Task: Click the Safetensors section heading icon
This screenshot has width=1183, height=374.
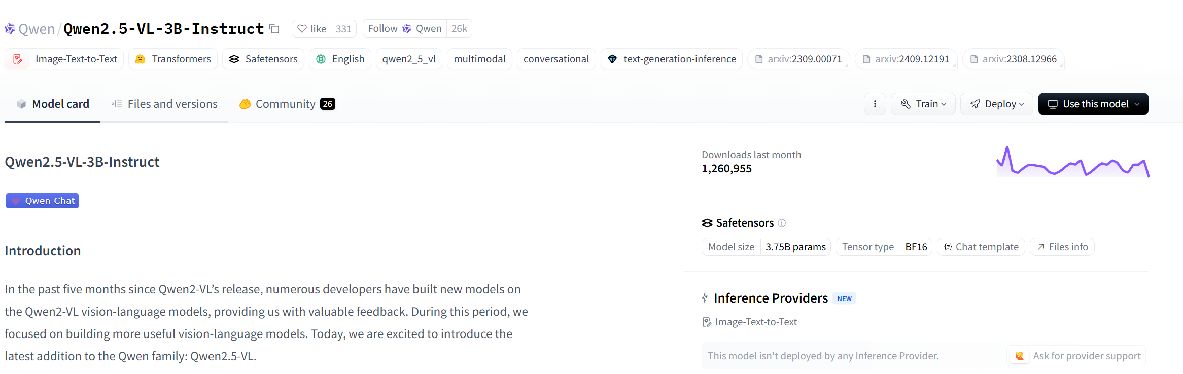Action: [x=707, y=223]
